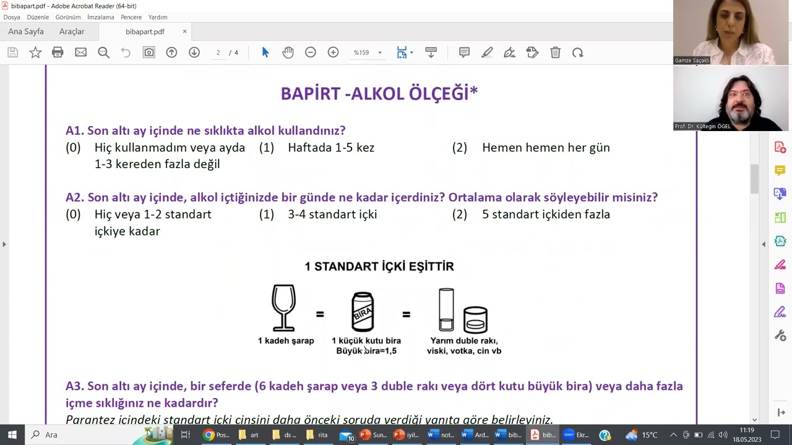
Task: Select the bibapart.pdf document tab
Action: (x=145, y=32)
